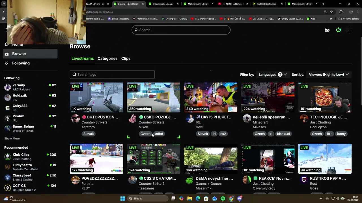
Task: Open the browser extensions puzzle icon
Action: tap(341, 12)
